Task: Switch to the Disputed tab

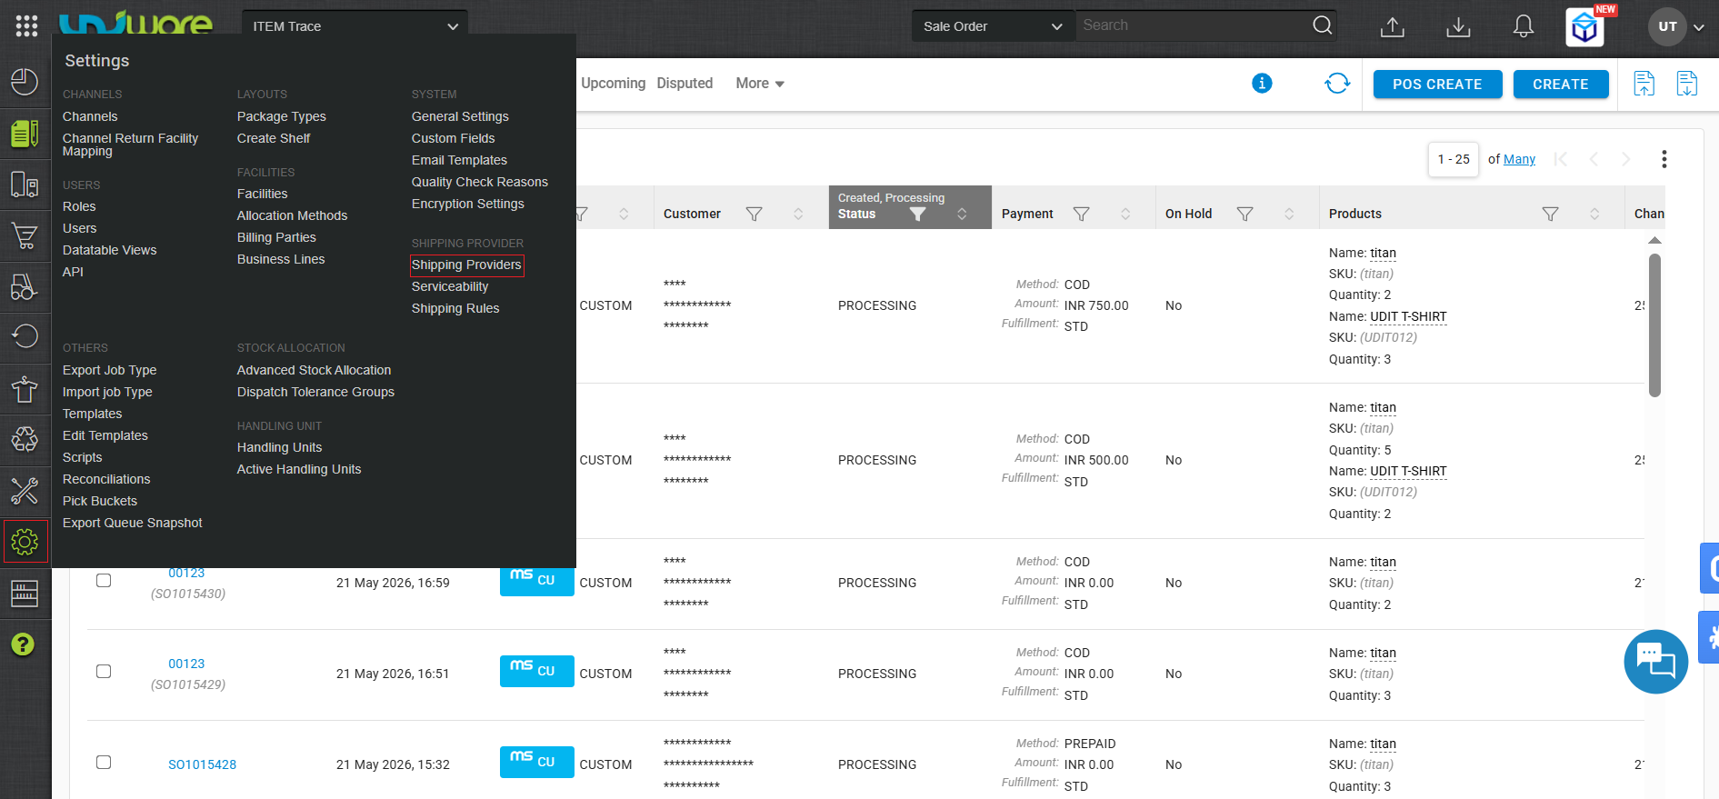Action: point(685,84)
